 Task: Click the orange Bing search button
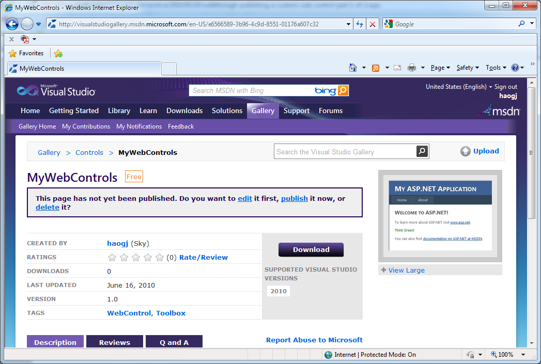[x=343, y=90]
